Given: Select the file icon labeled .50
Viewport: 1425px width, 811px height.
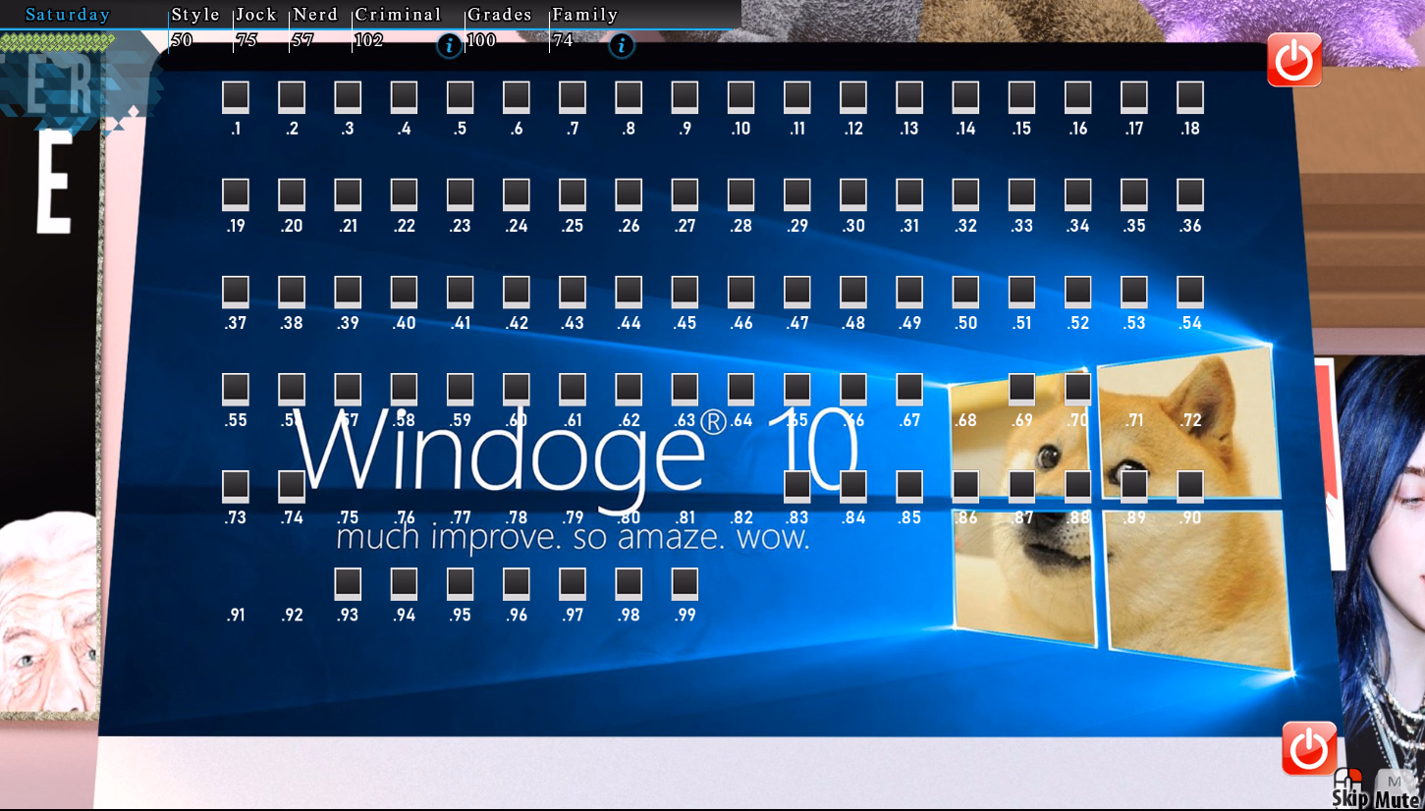Looking at the screenshot, I should pyautogui.click(x=965, y=293).
